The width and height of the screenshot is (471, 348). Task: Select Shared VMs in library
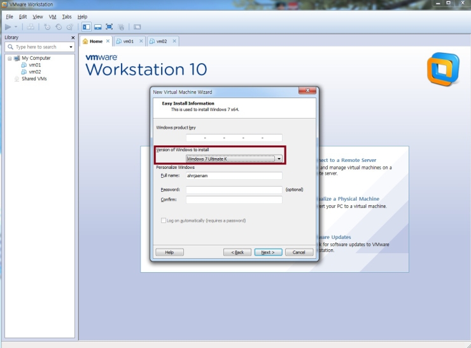pyautogui.click(x=34, y=79)
